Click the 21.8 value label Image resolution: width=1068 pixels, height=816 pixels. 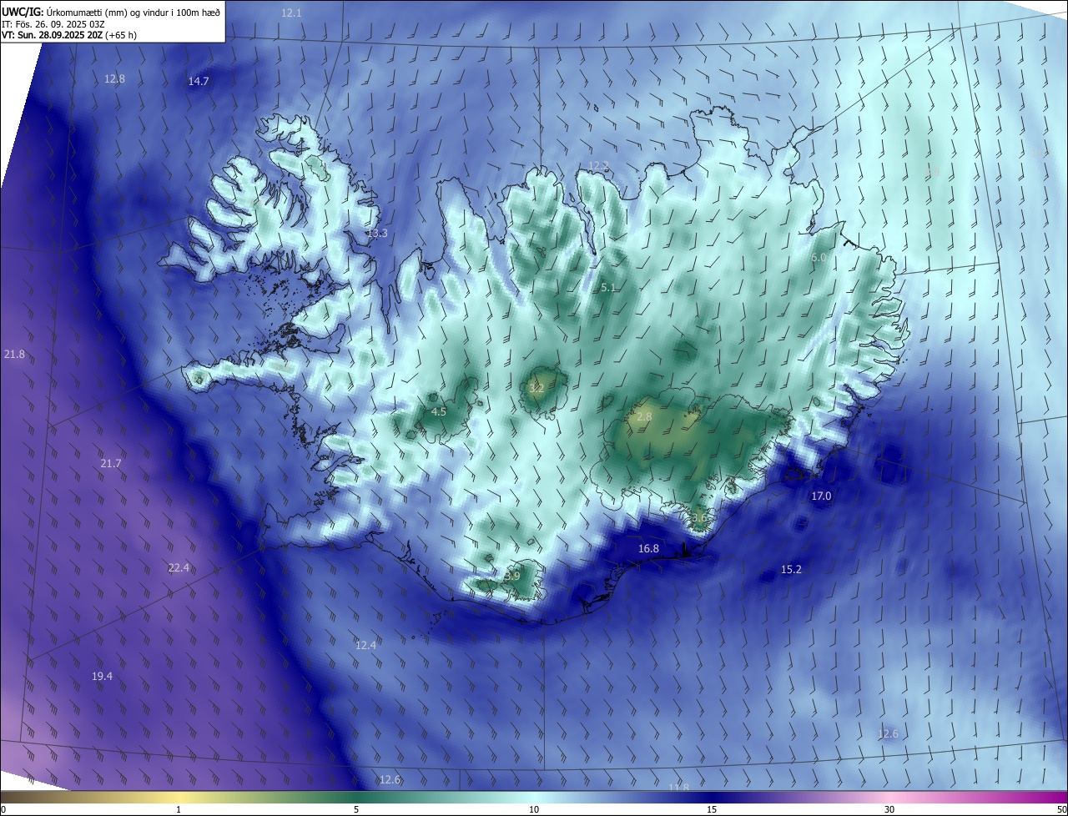pos(14,354)
